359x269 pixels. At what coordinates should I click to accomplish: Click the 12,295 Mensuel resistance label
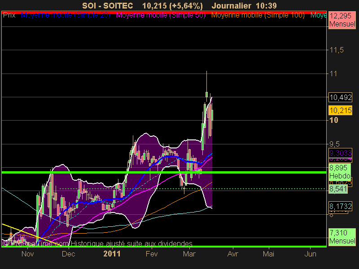point(342,20)
